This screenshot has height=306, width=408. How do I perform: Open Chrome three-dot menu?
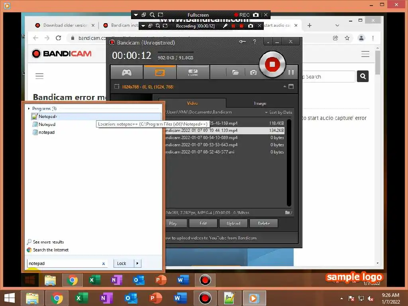pyautogui.click(x=373, y=38)
